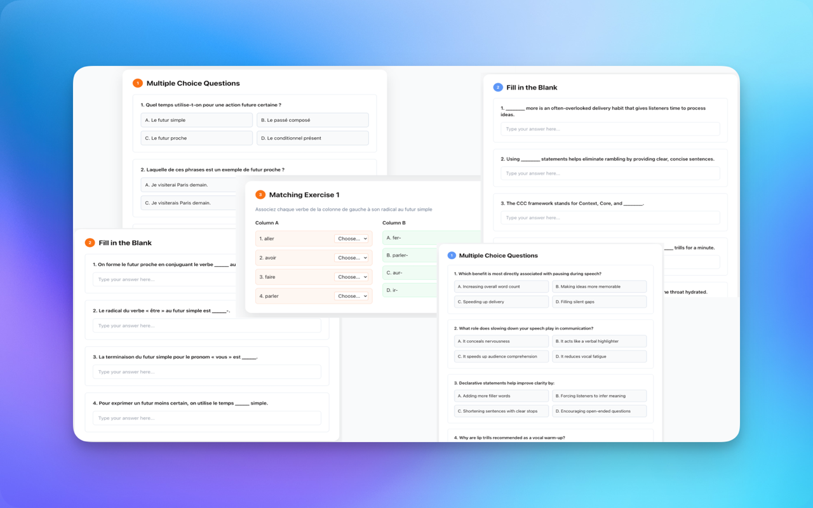Screen dimensions: 813x508
Task: Select answer C. Shortening sentences with clear stops
Action: (x=501, y=411)
